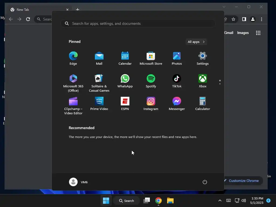This screenshot has height=207, width=276.
Task: Go to the next page of pinned apps
Action: click(x=220, y=84)
